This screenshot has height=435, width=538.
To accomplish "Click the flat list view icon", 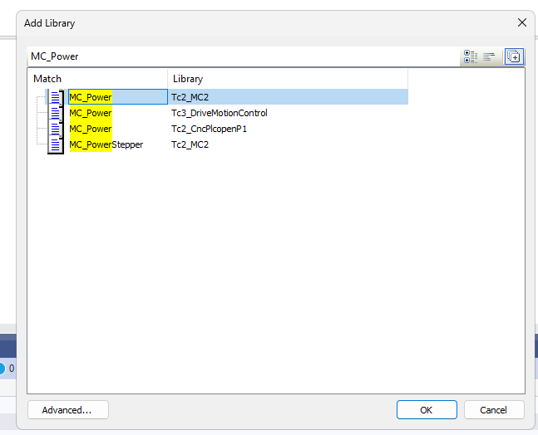I will 489,56.
